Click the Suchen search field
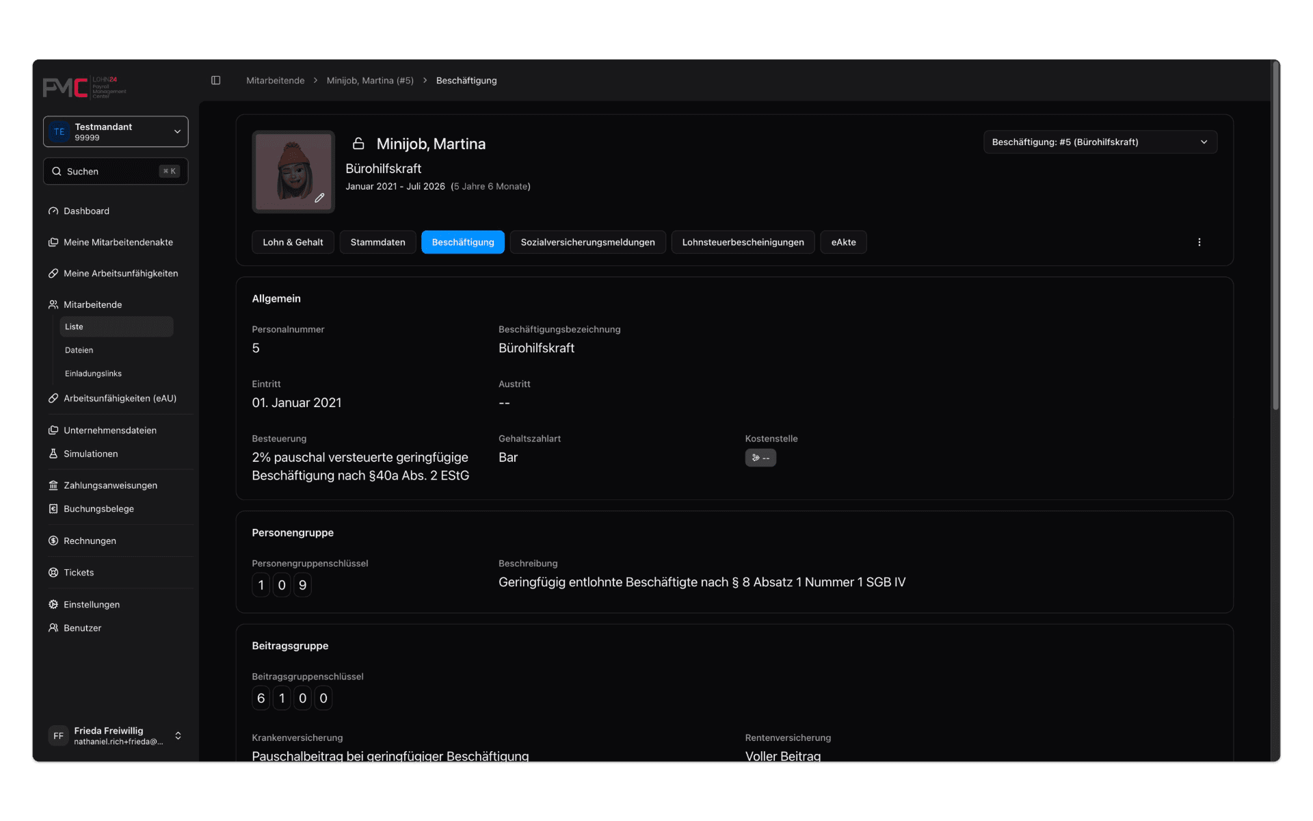1313x821 pixels. click(x=116, y=171)
